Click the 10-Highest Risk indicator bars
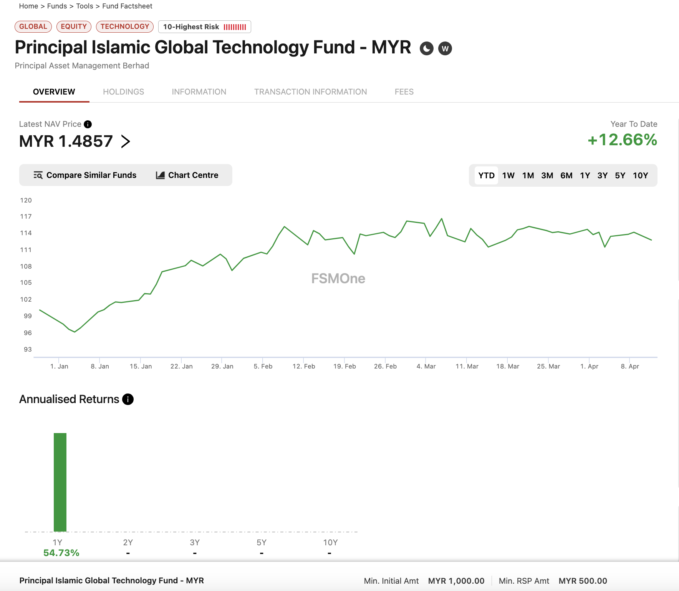This screenshot has width=679, height=591. [235, 27]
